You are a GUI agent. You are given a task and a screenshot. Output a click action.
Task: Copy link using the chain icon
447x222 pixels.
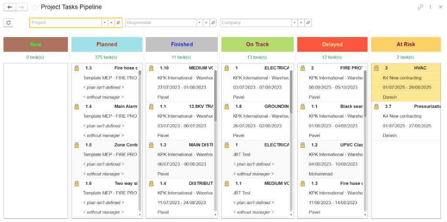[x=420, y=7]
